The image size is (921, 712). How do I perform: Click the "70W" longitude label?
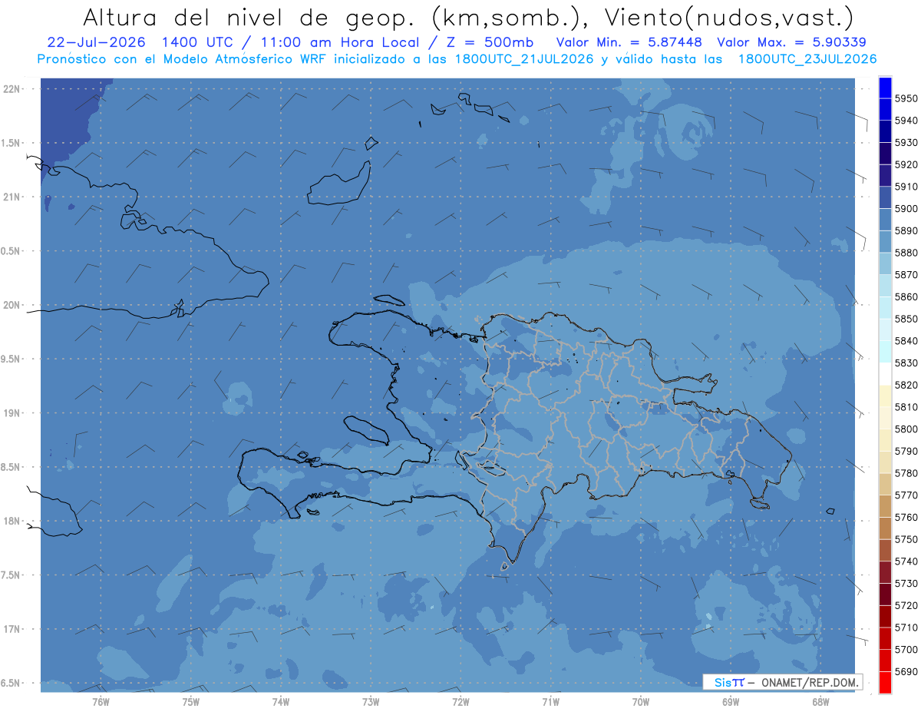[x=641, y=702]
